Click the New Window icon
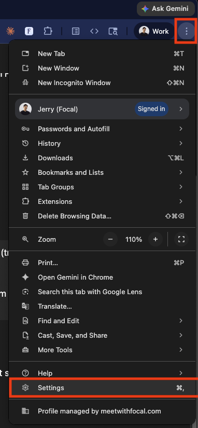The width and height of the screenshot is (198, 428). pos(25,68)
